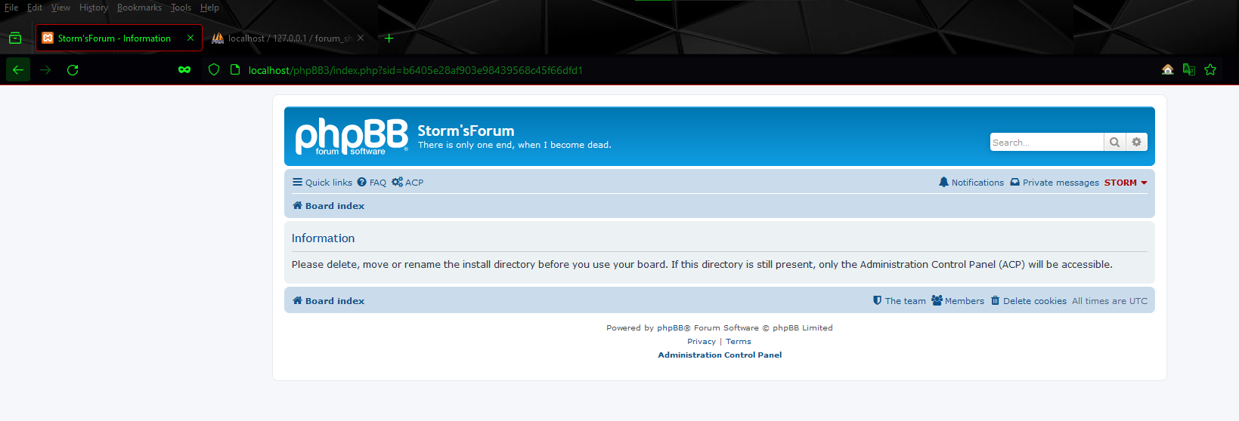Click Delete cookies link
The width and height of the screenshot is (1239, 421).
(1029, 301)
